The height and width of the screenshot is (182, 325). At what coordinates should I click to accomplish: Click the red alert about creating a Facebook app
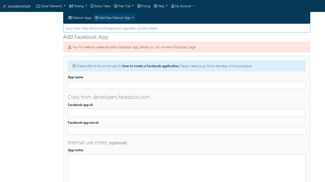[x=186, y=47]
